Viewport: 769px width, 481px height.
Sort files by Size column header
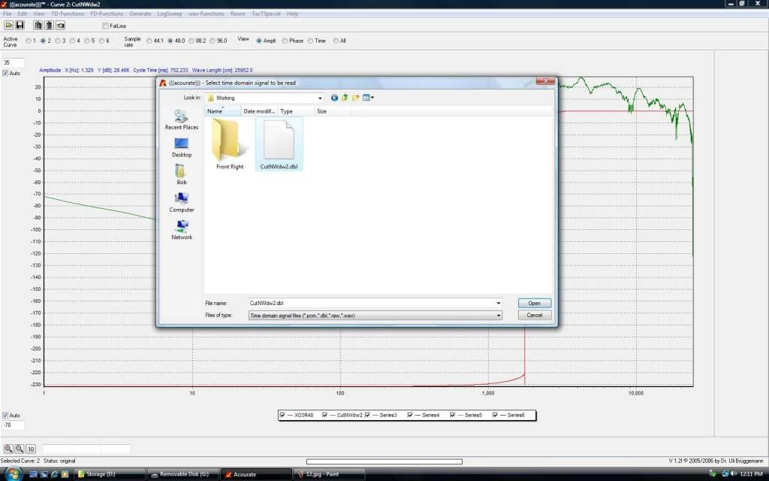click(333, 111)
